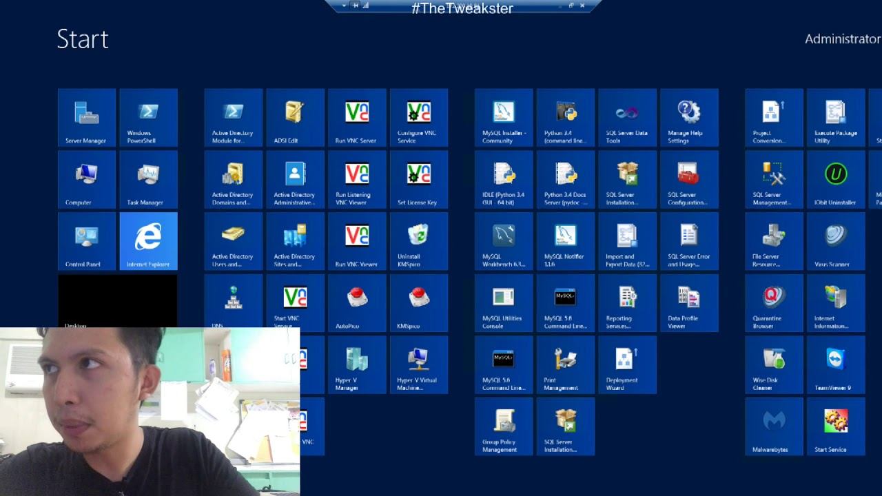Launch MySQL Utilities Console tile
882x496 pixels.
(504, 303)
